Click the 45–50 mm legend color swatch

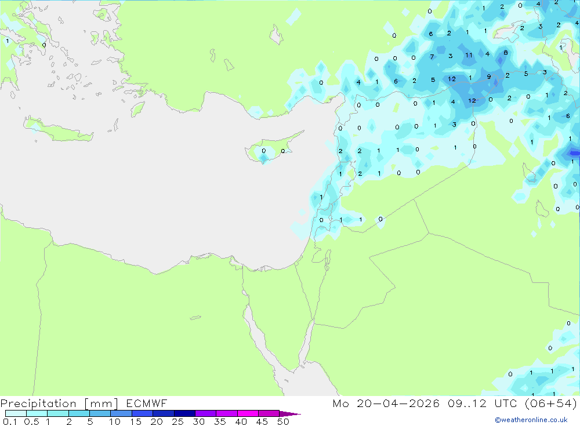pyautogui.click(x=269, y=413)
